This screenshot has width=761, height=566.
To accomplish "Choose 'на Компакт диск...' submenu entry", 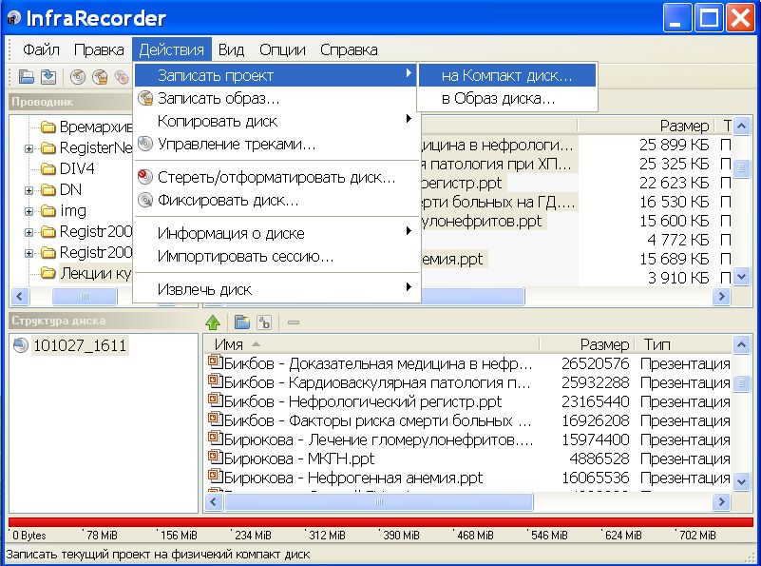I will (506, 75).
